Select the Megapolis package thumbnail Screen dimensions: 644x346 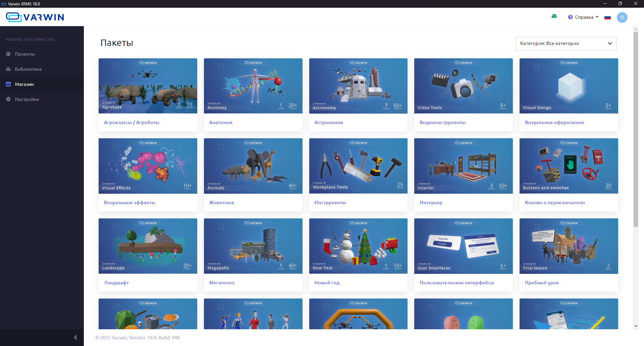pos(253,246)
